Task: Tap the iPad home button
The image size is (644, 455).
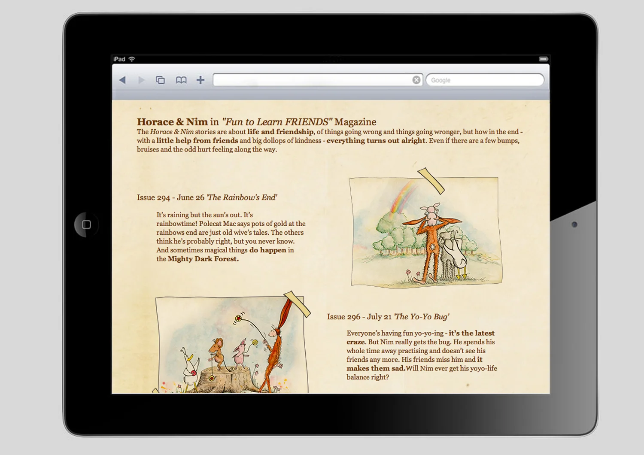Action: tap(86, 224)
